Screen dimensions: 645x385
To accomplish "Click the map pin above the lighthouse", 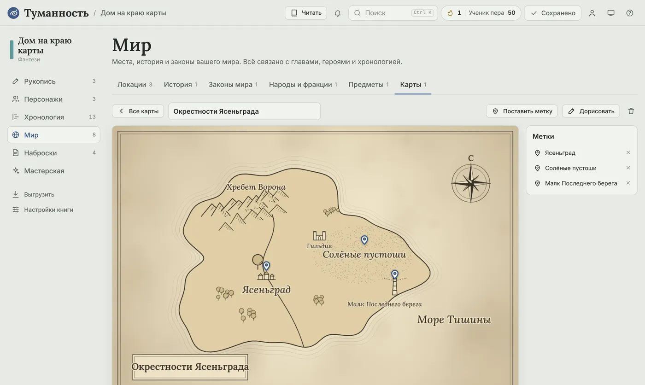I will click(x=395, y=274).
